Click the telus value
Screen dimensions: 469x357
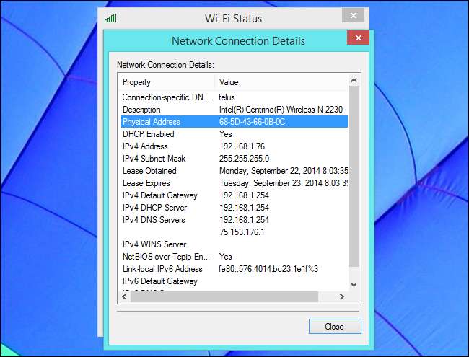(x=227, y=97)
